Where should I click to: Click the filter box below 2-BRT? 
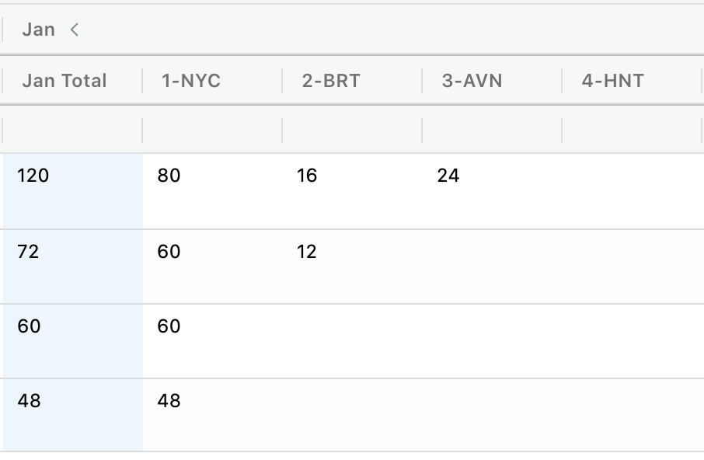(352, 130)
